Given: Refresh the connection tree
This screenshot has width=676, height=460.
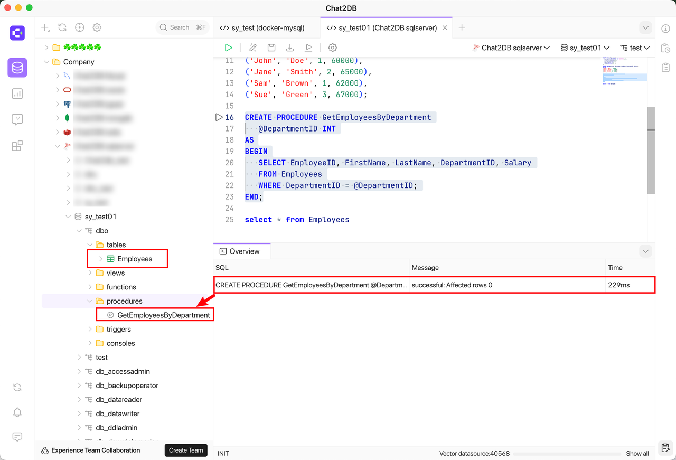Looking at the screenshot, I should pos(62,27).
